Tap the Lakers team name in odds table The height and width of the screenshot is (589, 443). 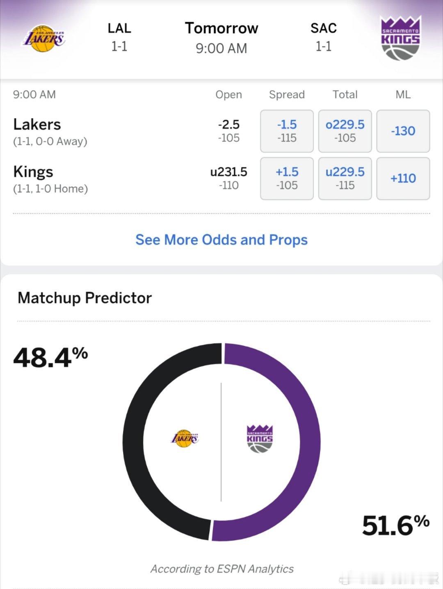[37, 124]
